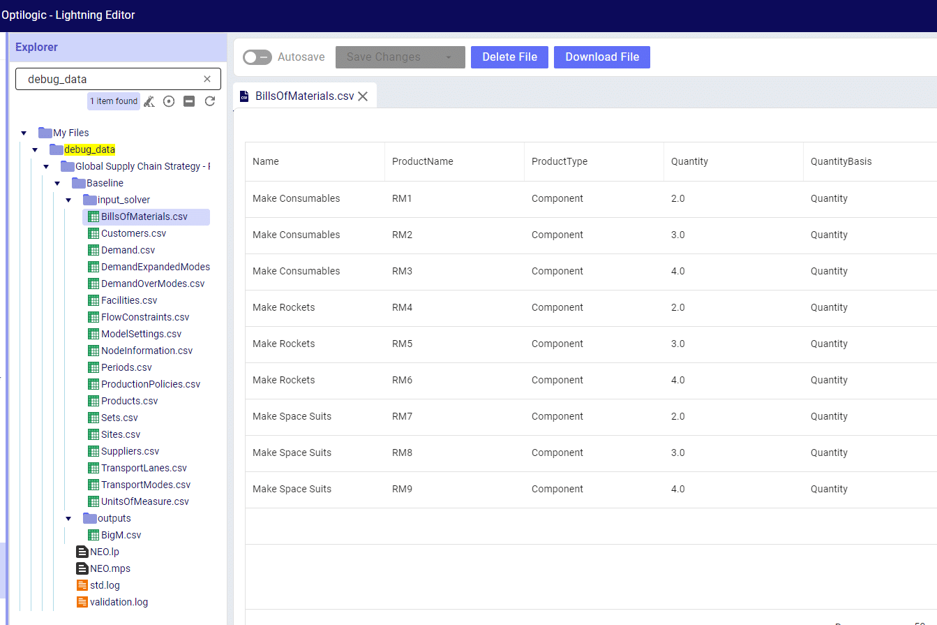Open validation.log in the Explorer
Viewport: 937px width, 625px height.
pyautogui.click(x=112, y=602)
